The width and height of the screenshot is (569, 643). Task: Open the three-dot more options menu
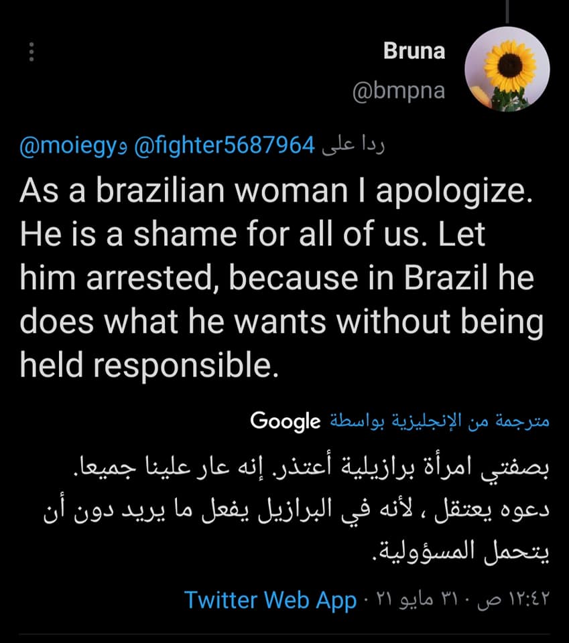tap(30, 53)
